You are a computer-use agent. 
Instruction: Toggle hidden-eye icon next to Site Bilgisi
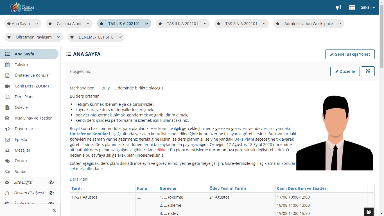tap(51, 182)
